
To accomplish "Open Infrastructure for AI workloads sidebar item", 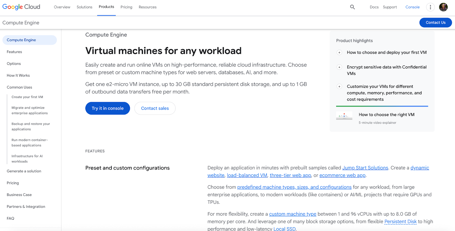I will click(27, 159).
